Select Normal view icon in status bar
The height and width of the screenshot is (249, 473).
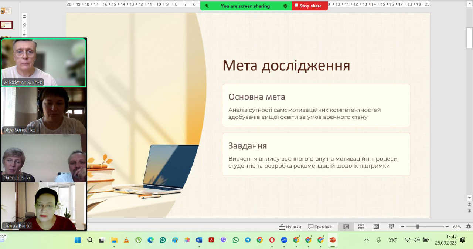point(346,226)
